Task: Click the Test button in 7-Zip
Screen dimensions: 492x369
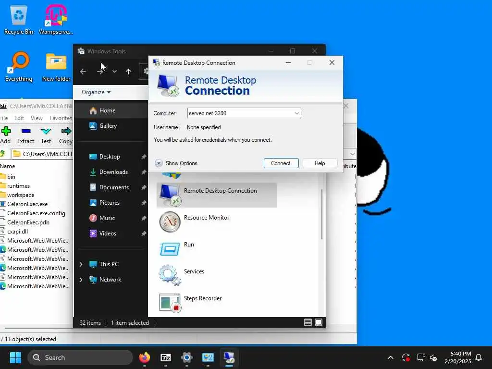Action: click(46, 135)
